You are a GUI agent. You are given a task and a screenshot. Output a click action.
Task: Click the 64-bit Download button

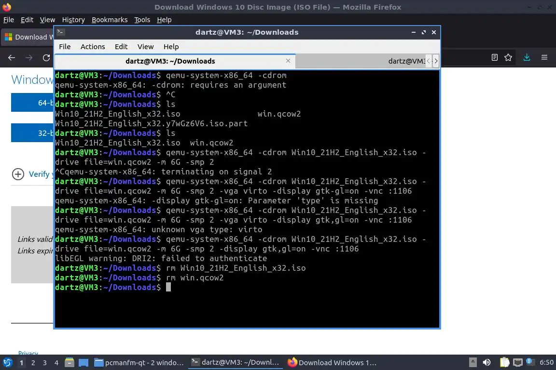click(x=32, y=103)
